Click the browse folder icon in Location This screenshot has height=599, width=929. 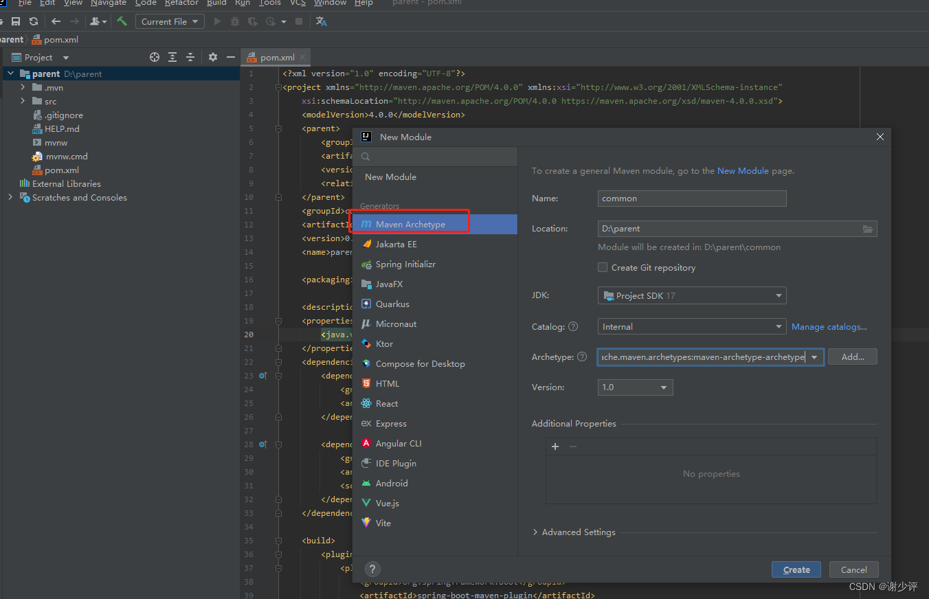click(867, 229)
